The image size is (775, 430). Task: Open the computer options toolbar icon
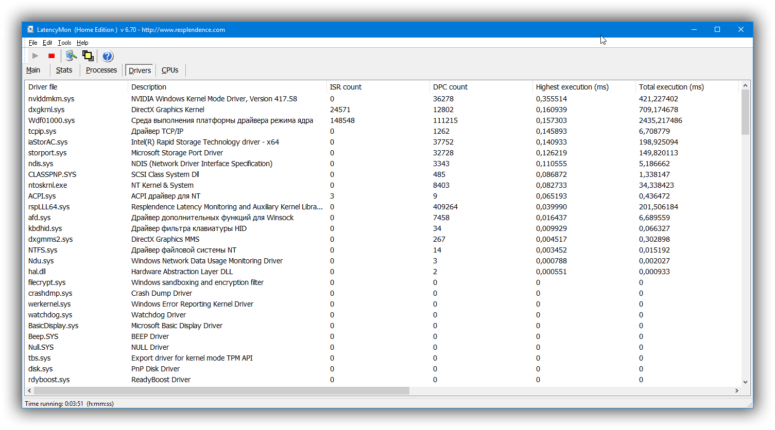71,56
